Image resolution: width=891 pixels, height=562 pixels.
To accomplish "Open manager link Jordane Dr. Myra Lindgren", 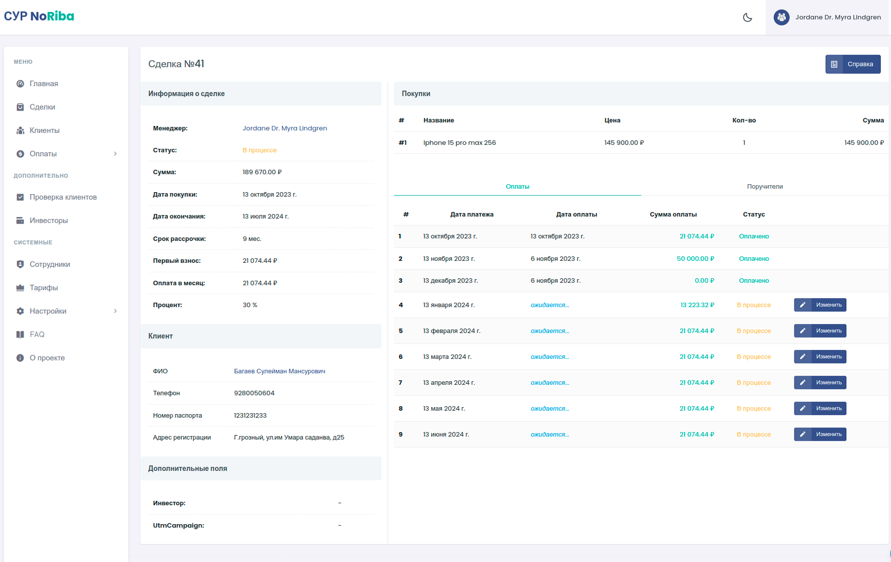I will pyautogui.click(x=285, y=128).
